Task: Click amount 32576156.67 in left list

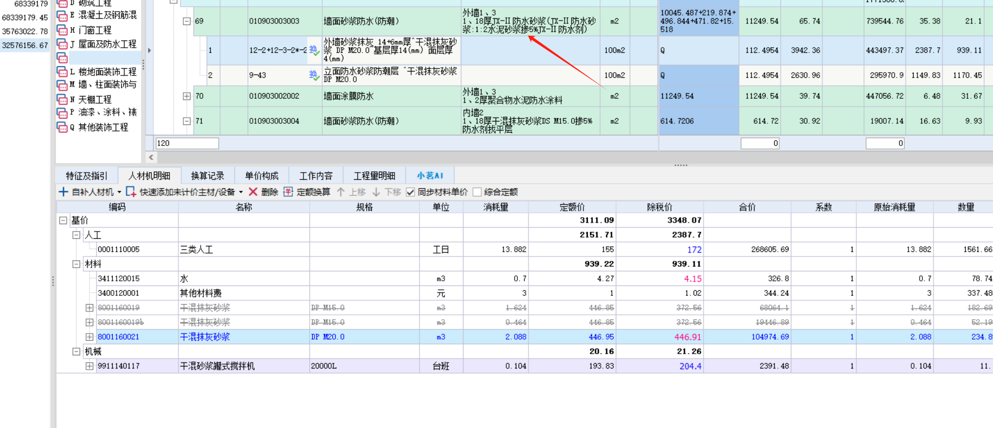Action: (25, 46)
